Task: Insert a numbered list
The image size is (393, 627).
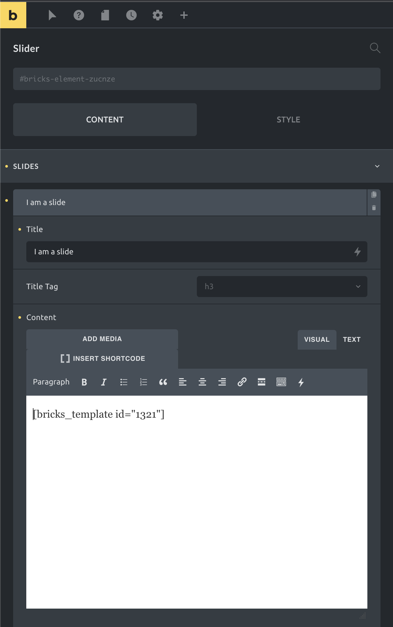Action: point(143,382)
